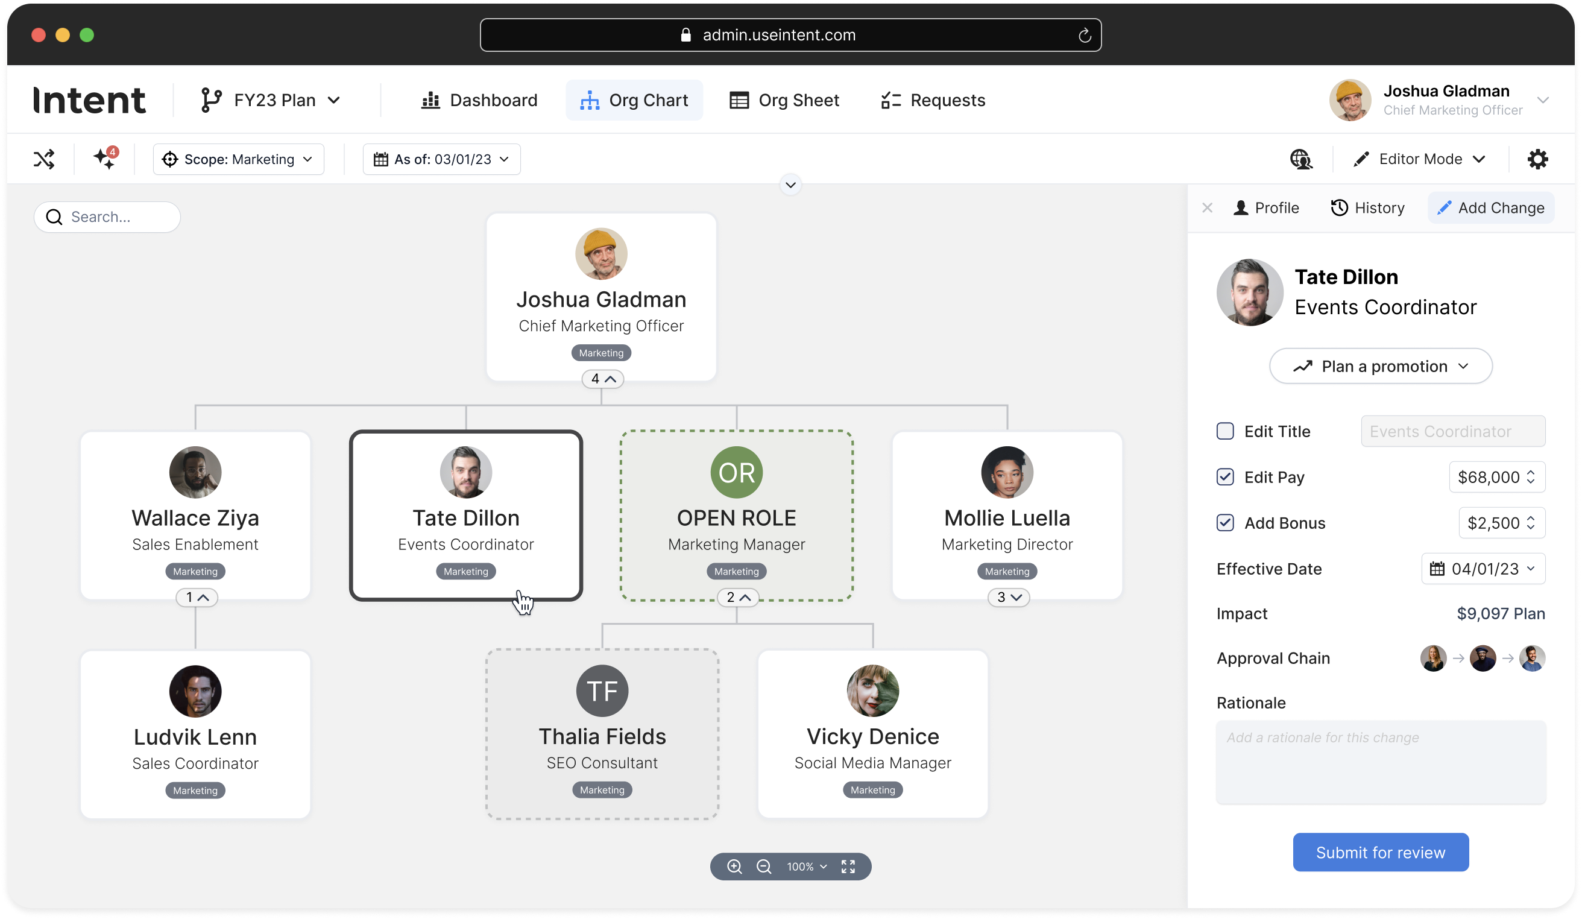Click the Add Bonus amount stepper arrows

1531,523
